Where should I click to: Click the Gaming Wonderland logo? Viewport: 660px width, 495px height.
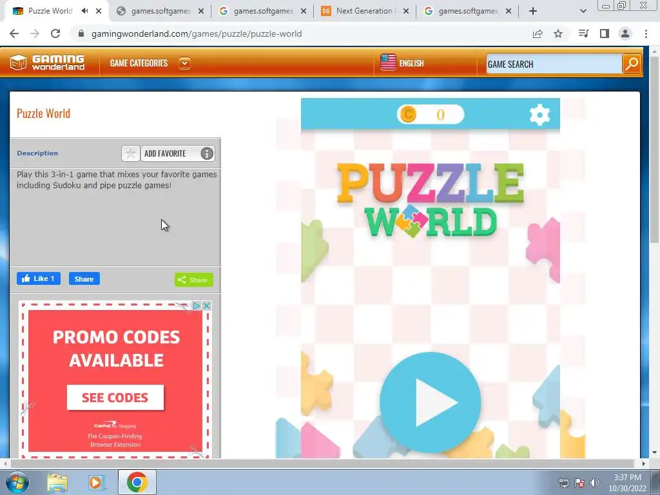pyautogui.click(x=48, y=63)
